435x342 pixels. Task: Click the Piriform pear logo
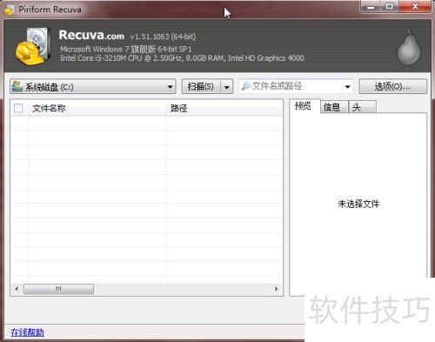[409, 47]
